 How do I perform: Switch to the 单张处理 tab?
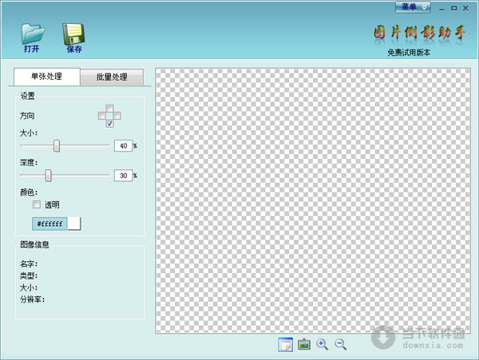(x=47, y=77)
